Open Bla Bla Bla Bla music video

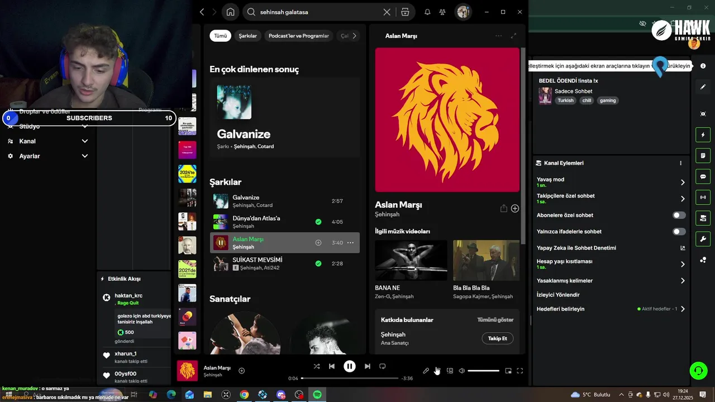tap(486, 260)
